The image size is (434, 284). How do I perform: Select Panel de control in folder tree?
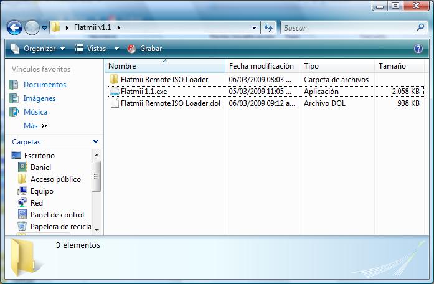[x=57, y=215]
